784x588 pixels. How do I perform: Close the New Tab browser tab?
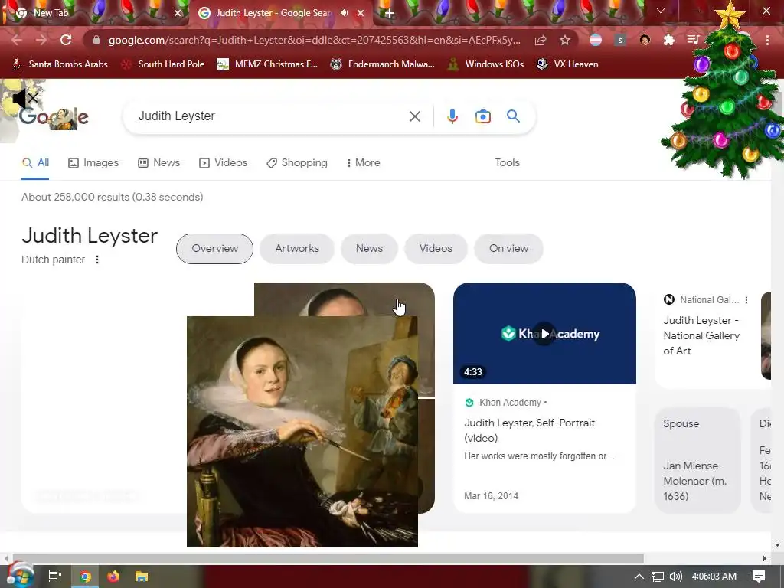pos(178,13)
